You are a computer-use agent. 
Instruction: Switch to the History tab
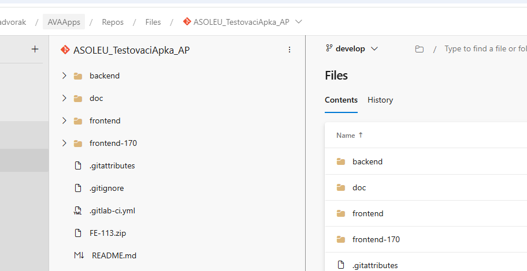380,100
